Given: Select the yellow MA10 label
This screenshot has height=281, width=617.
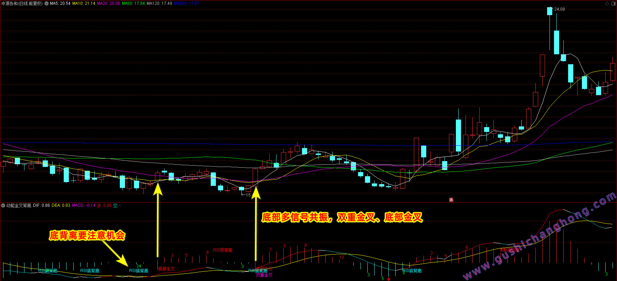Looking at the screenshot, I should point(84,3).
